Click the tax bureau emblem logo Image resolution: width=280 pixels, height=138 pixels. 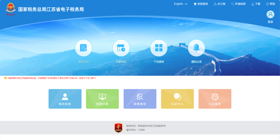tap(11, 9)
